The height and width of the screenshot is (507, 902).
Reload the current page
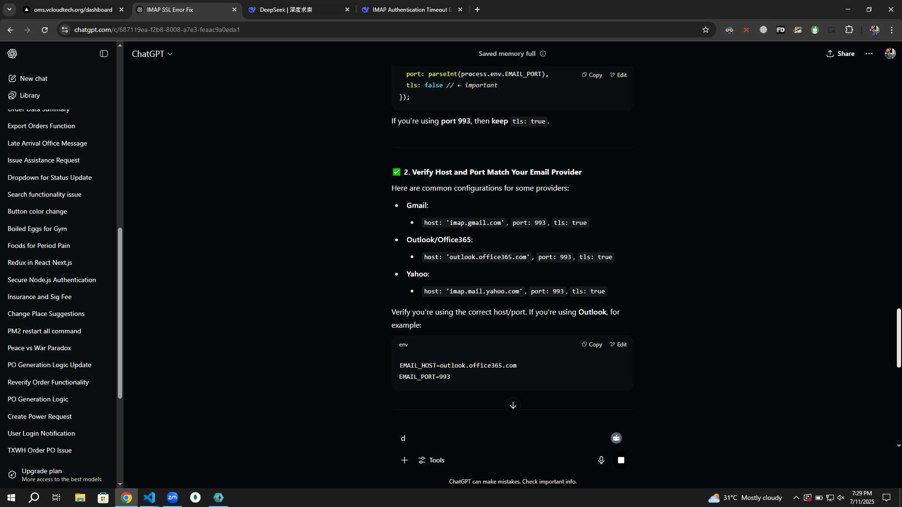(45, 30)
